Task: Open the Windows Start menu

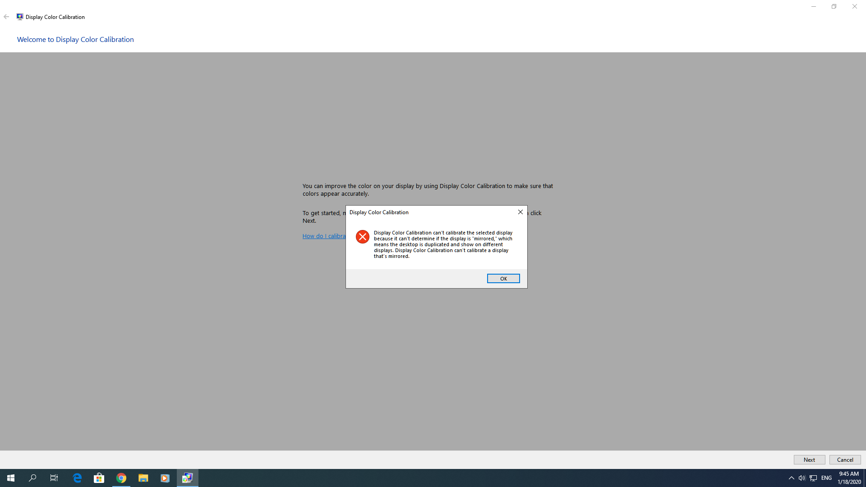Action: tap(11, 478)
